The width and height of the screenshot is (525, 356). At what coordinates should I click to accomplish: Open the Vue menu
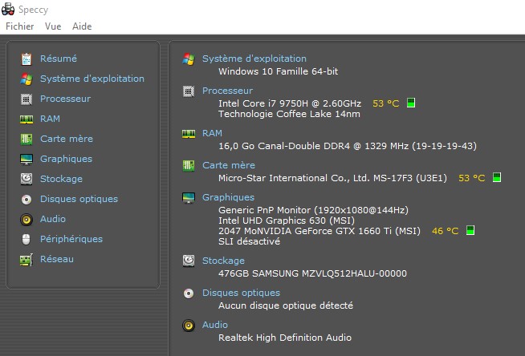tap(53, 26)
